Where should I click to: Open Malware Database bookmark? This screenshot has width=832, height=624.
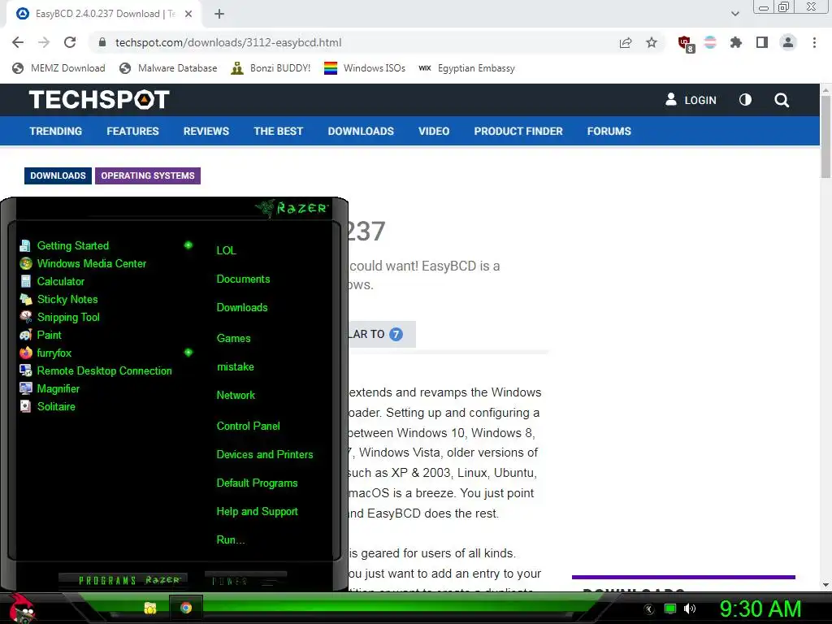coord(168,68)
